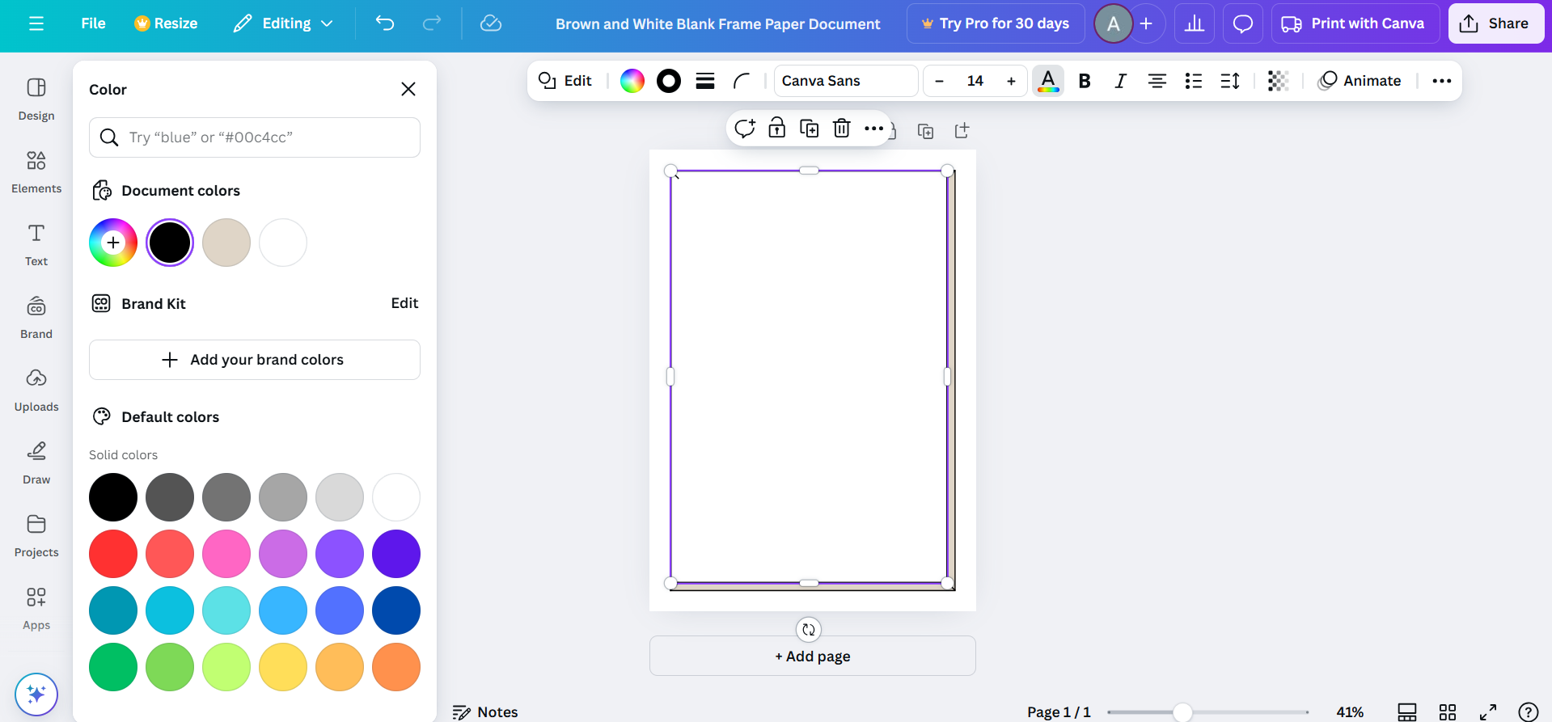
Task: Switch to the Elements tab
Action: point(36,171)
